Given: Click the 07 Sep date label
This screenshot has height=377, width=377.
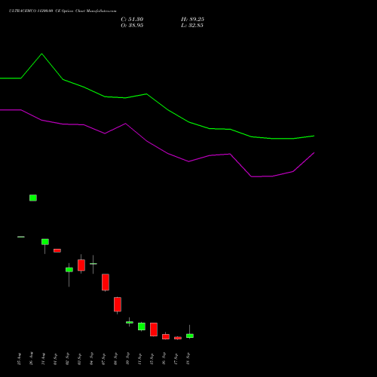Looking at the screenshot, I should click(x=104, y=359).
